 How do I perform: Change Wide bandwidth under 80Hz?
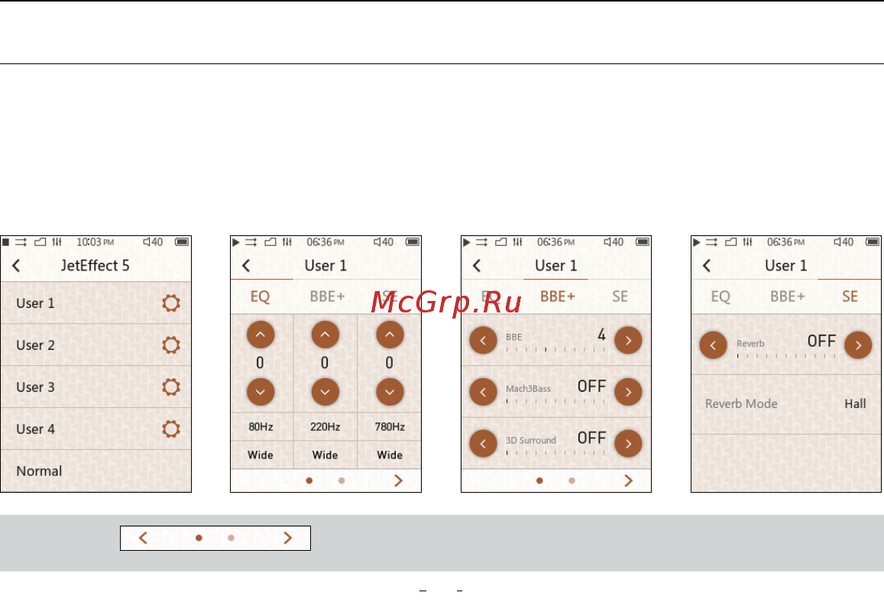pos(261,455)
